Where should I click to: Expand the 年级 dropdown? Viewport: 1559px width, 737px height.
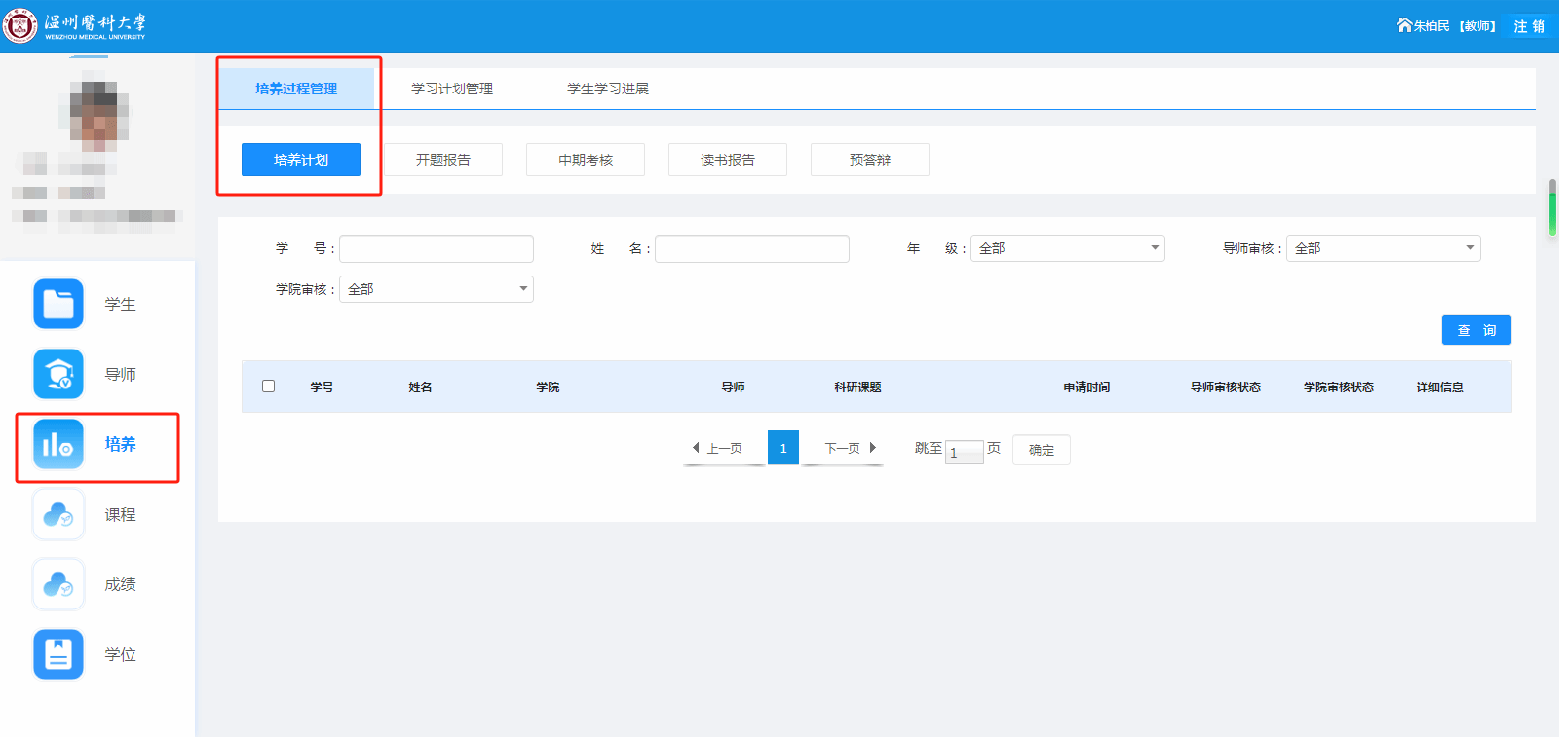[x=1067, y=248]
